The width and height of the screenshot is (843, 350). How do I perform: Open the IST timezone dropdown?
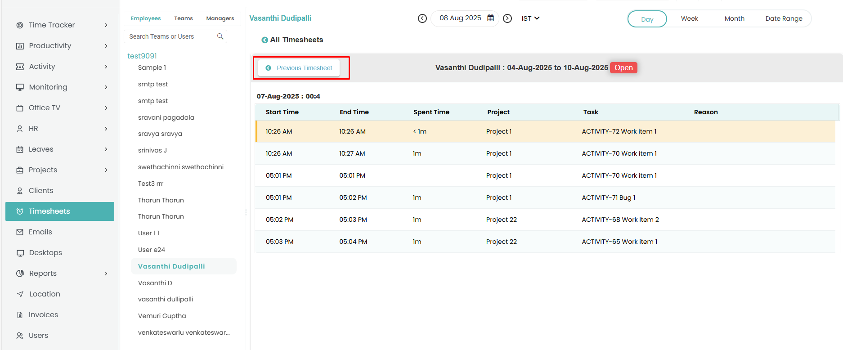coord(530,18)
